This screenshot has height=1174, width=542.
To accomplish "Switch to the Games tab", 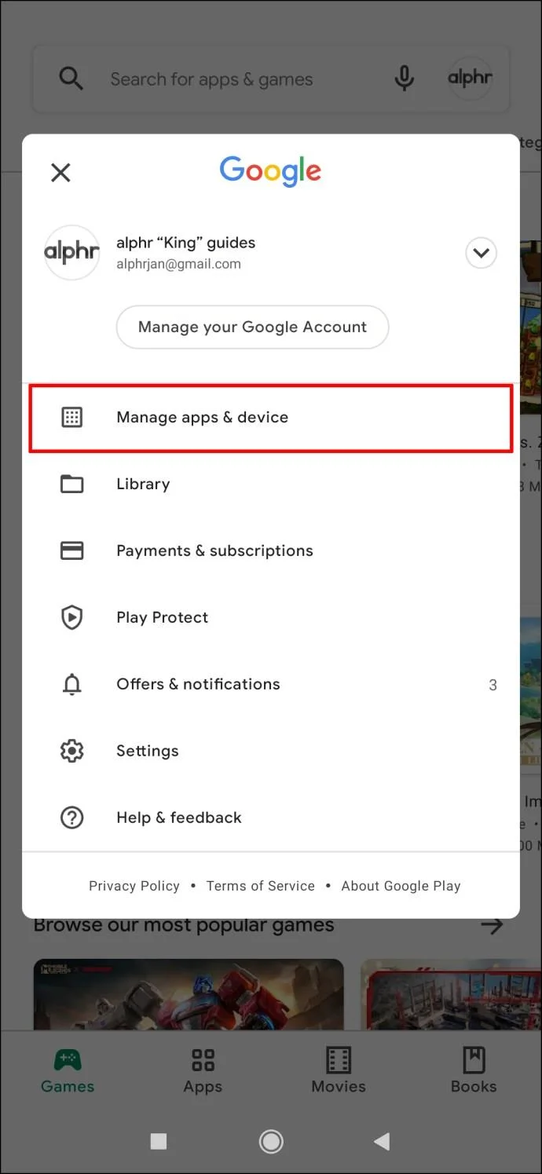I will [68, 1070].
